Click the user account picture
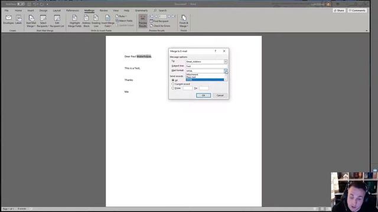The image size is (378, 212). click(328, 4)
